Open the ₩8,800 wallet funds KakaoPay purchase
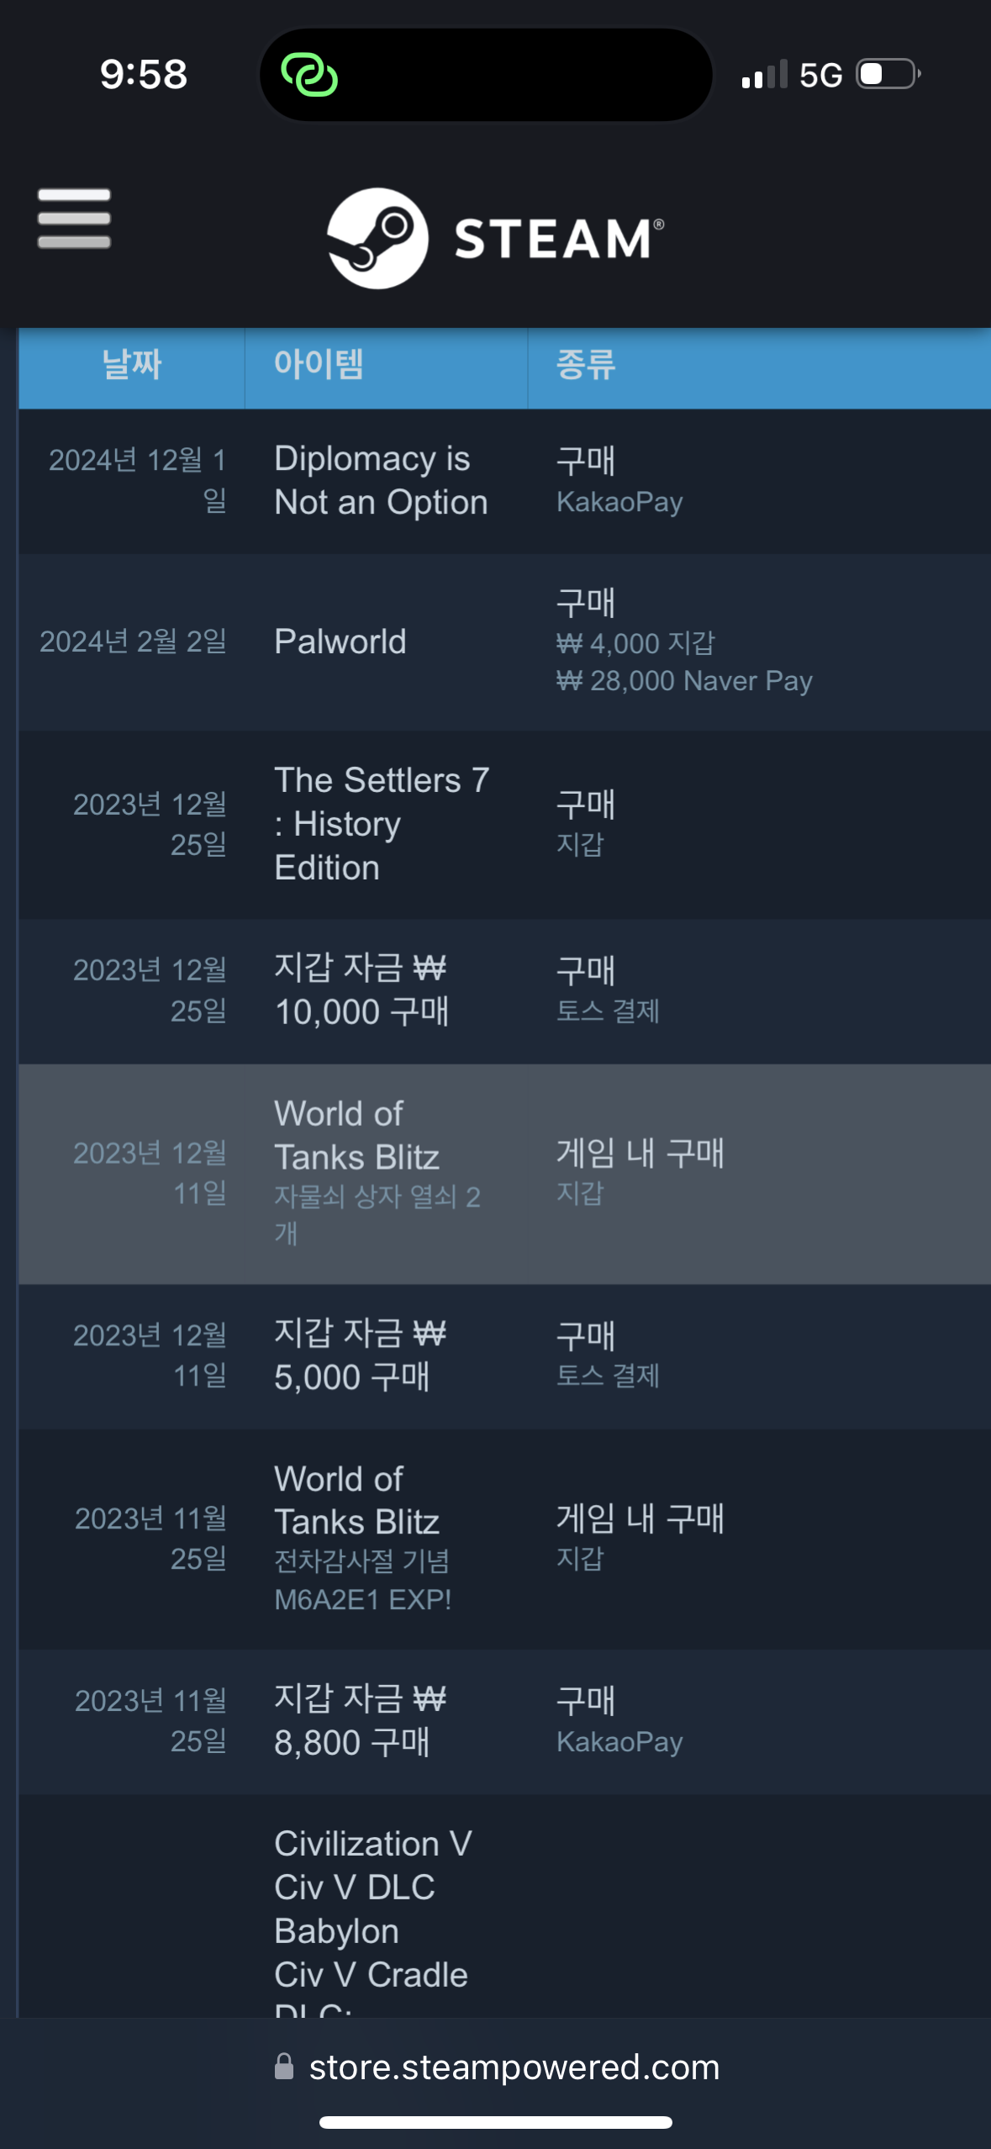 pyautogui.click(x=504, y=1721)
